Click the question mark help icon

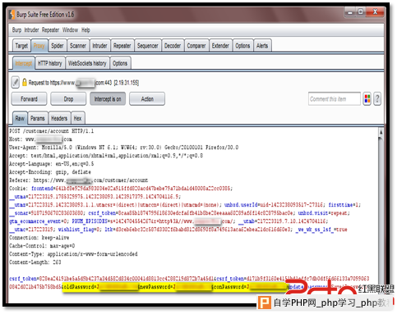(377, 98)
